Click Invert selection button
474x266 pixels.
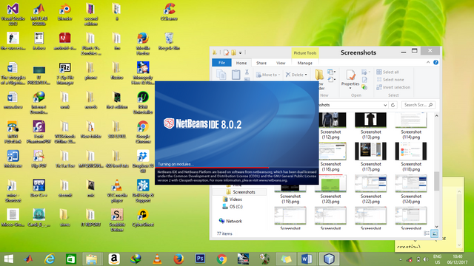[393, 87]
